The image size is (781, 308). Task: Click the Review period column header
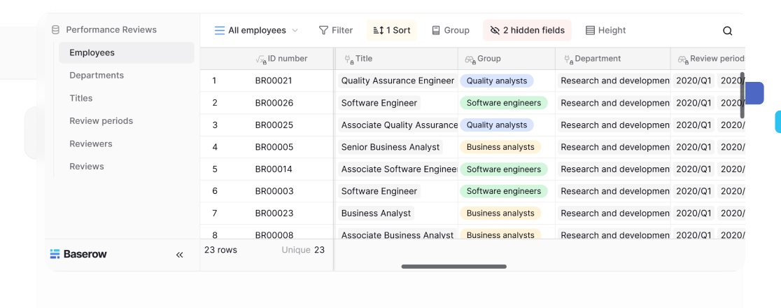point(708,59)
